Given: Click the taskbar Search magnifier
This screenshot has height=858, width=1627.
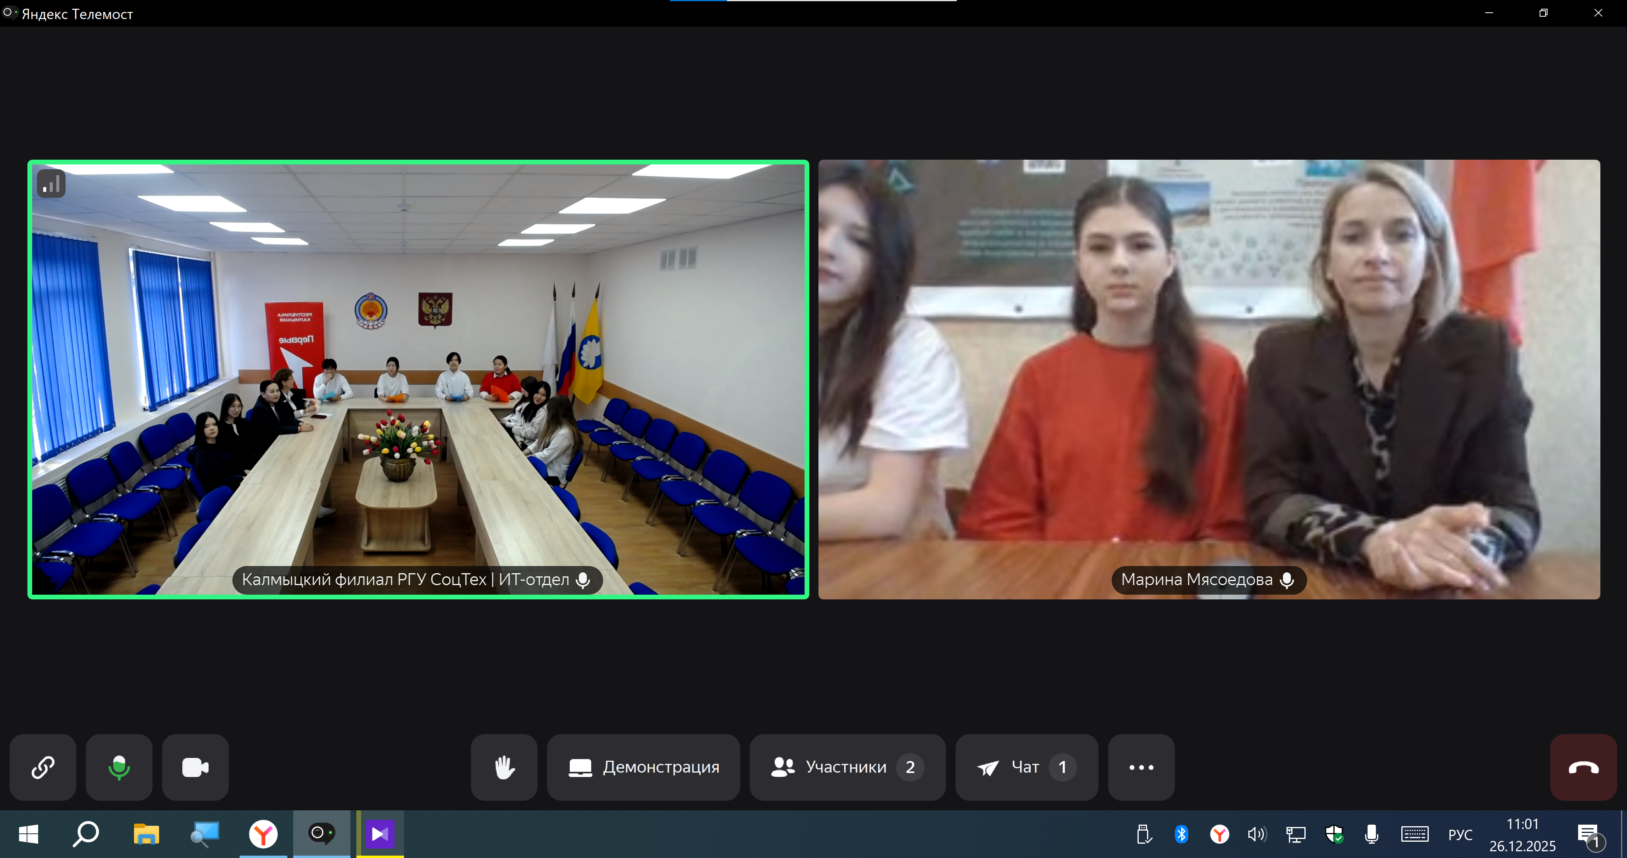Looking at the screenshot, I should (x=86, y=834).
